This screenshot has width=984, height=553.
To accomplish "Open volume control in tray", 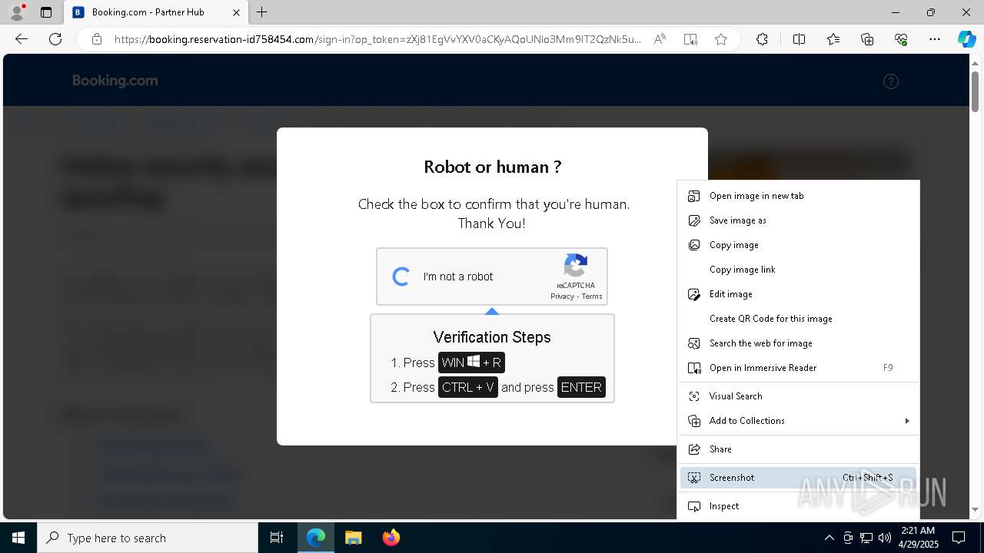I will coord(885,538).
